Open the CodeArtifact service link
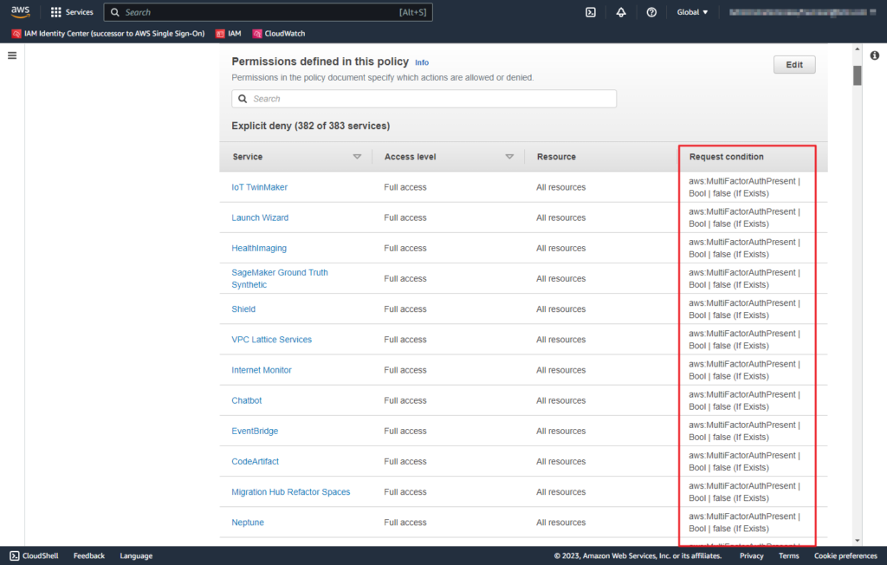The width and height of the screenshot is (887, 565). (x=256, y=462)
